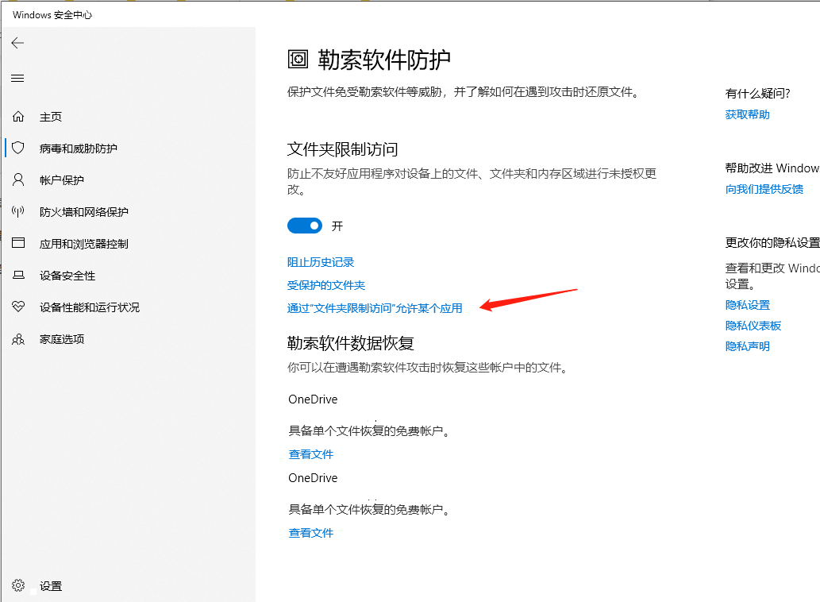The width and height of the screenshot is (820, 602).
Task: 打开获取帮助链接
Action: [x=747, y=114]
